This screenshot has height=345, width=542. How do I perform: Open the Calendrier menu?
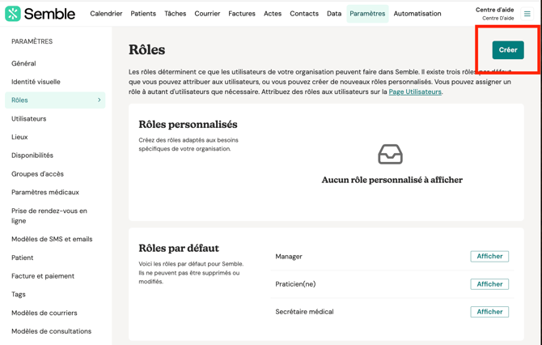[x=106, y=14]
